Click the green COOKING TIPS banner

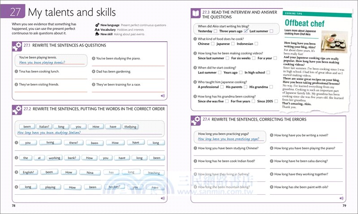pos(317,14)
